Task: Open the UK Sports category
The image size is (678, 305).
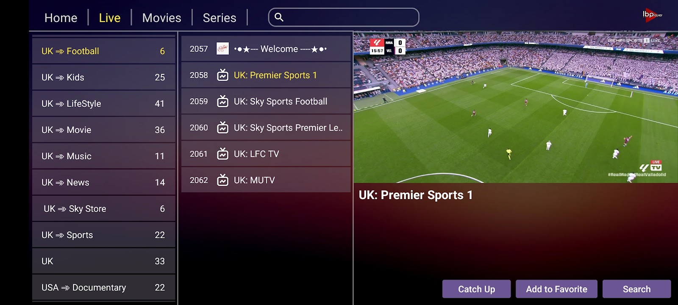Action: coord(104,235)
